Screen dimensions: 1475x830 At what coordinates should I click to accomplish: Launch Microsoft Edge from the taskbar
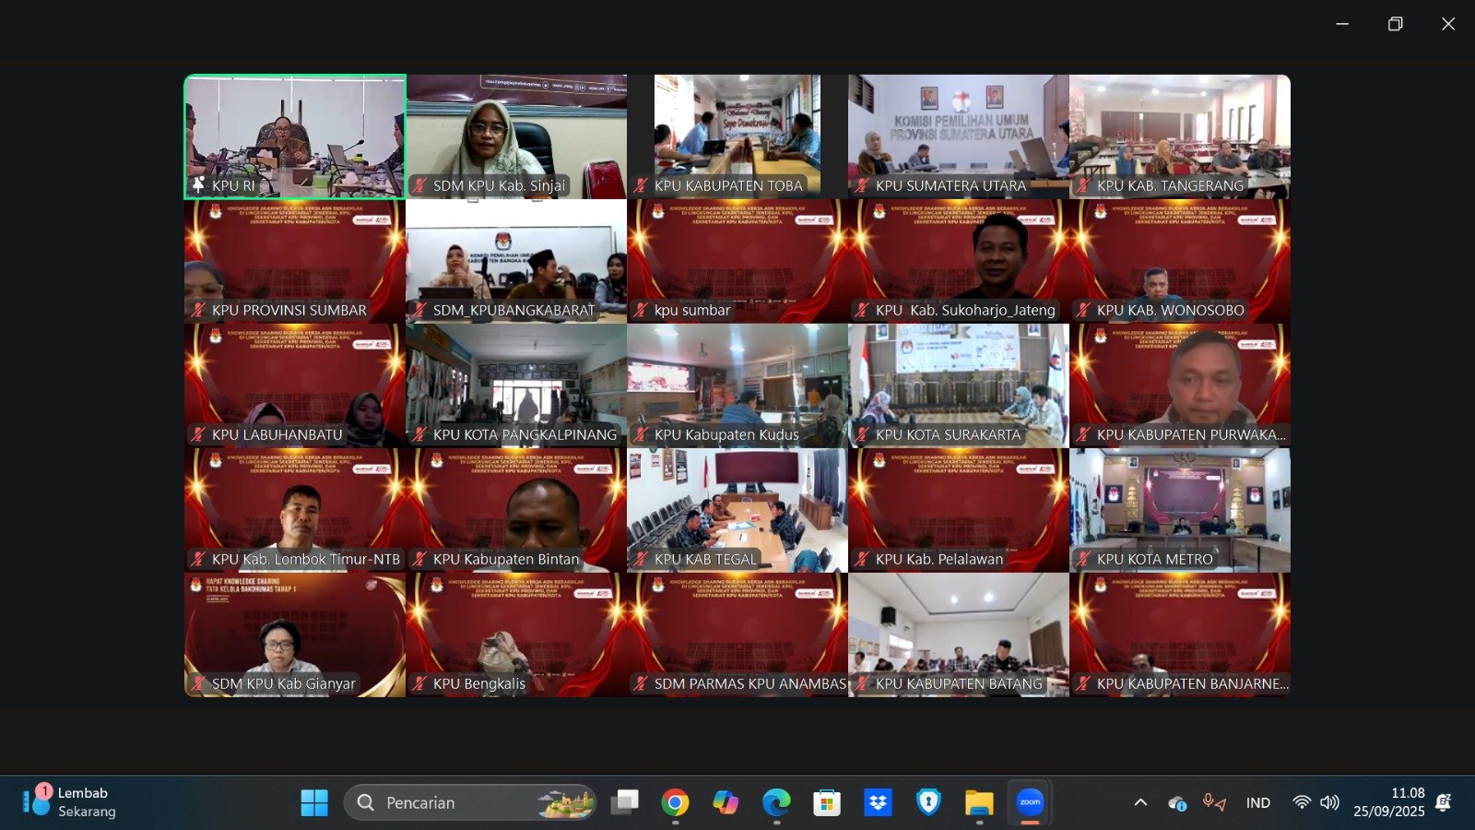776,803
